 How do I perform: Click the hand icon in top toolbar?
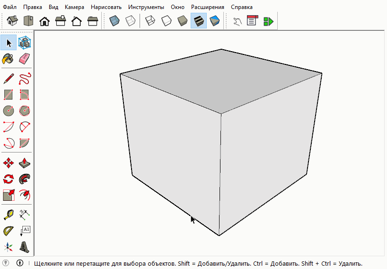(237, 21)
